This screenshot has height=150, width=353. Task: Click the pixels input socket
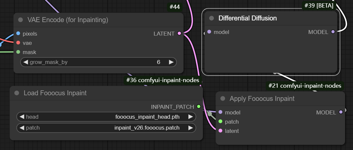(x=18, y=33)
